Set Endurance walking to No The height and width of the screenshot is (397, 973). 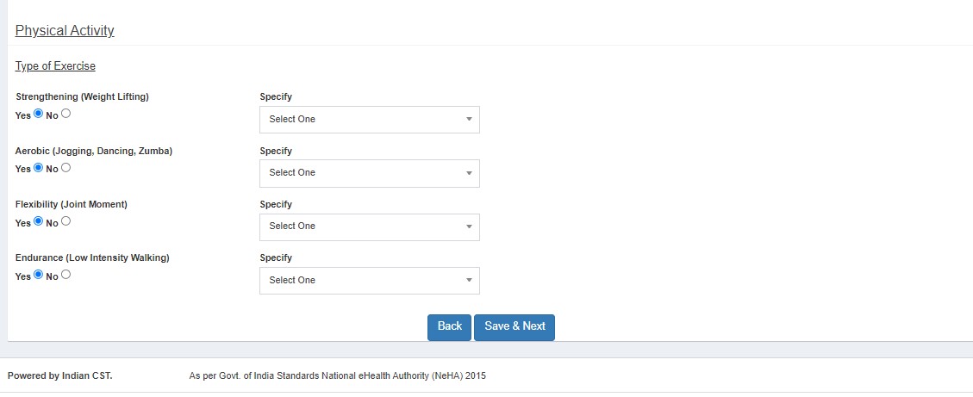click(66, 275)
